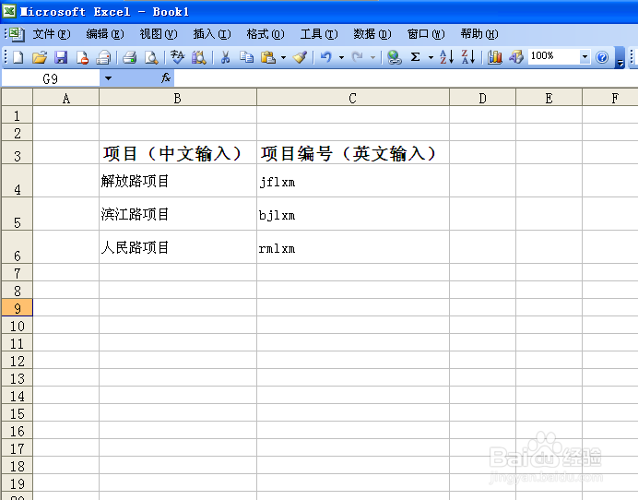Open the 数据(D) menu
638x500 pixels.
pyautogui.click(x=372, y=34)
